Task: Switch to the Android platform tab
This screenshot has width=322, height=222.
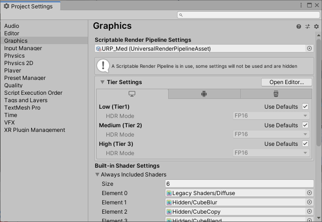Action: pyautogui.click(x=204, y=94)
